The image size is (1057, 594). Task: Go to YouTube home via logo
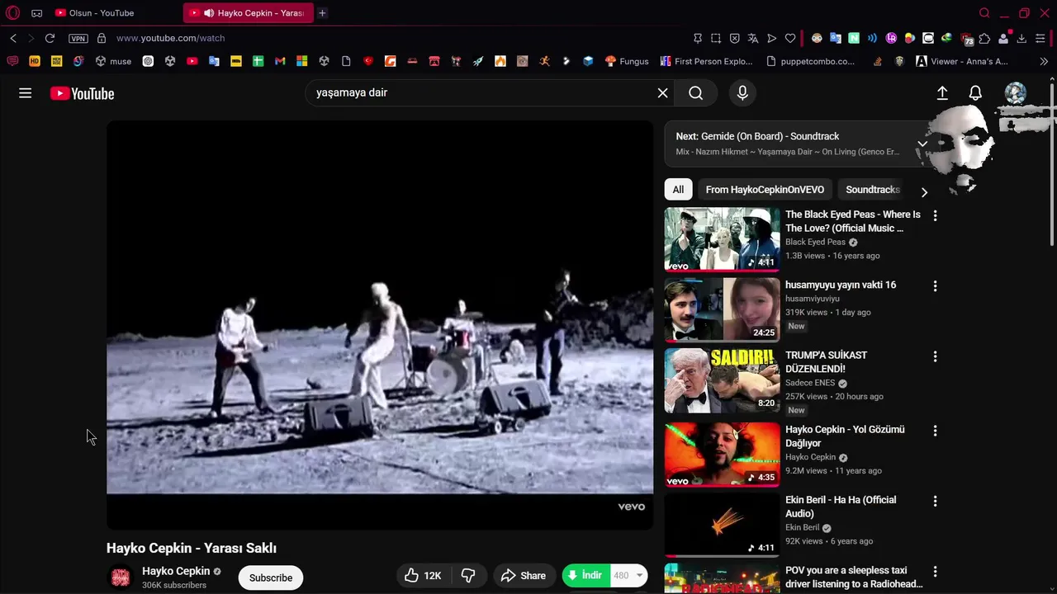point(82,93)
